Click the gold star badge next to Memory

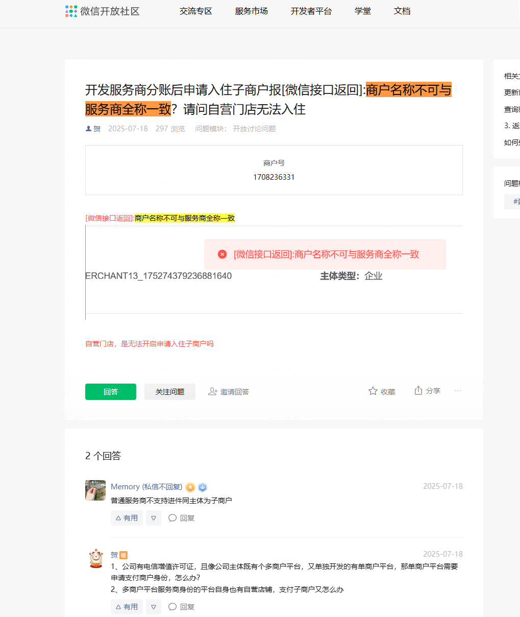190,487
